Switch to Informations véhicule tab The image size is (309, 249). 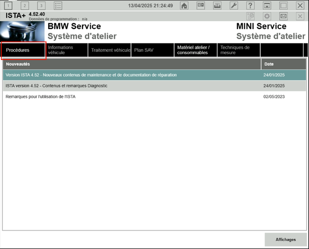(x=67, y=50)
